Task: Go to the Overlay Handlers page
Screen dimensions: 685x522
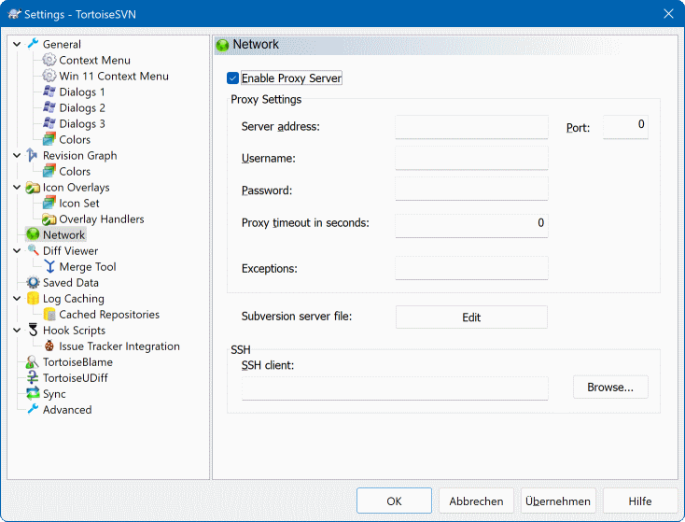Action: pos(102,219)
